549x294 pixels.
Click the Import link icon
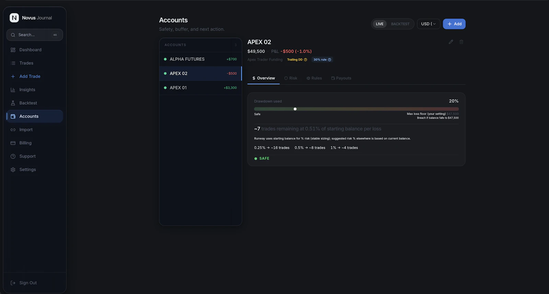[13, 130]
